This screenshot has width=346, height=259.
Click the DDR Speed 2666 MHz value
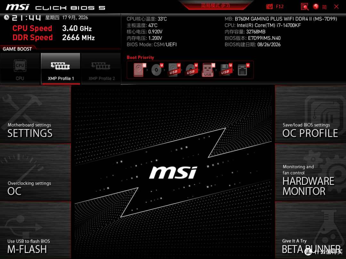(78, 38)
